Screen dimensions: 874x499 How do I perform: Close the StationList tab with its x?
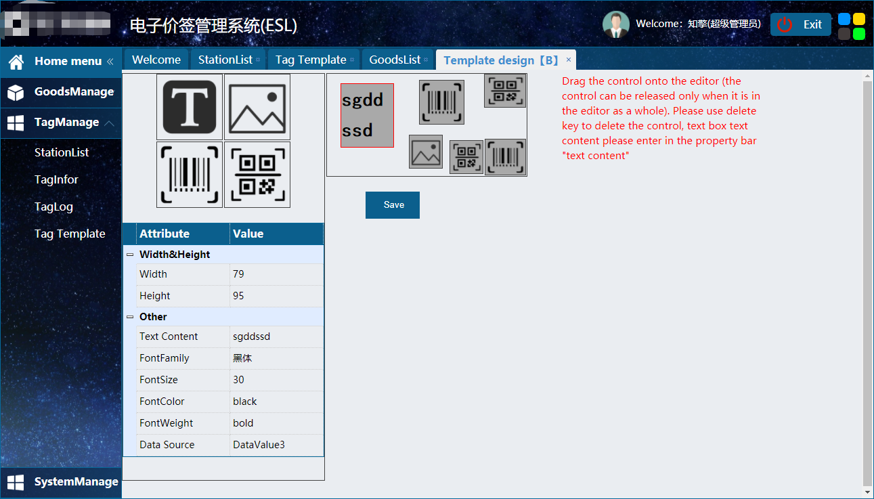click(258, 60)
